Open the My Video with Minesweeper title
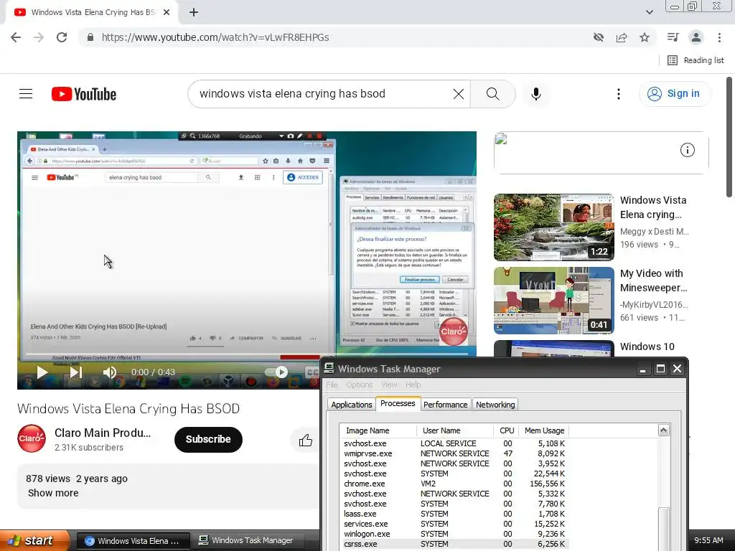 tap(653, 281)
